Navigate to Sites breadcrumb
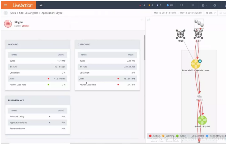The height and width of the screenshot is (145, 228). pos(13,13)
